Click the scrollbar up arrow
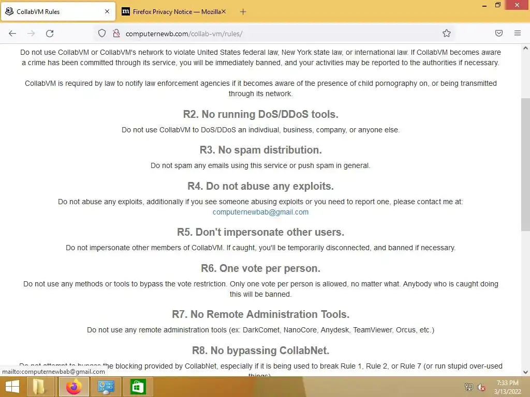The width and height of the screenshot is (530, 397). point(525,48)
